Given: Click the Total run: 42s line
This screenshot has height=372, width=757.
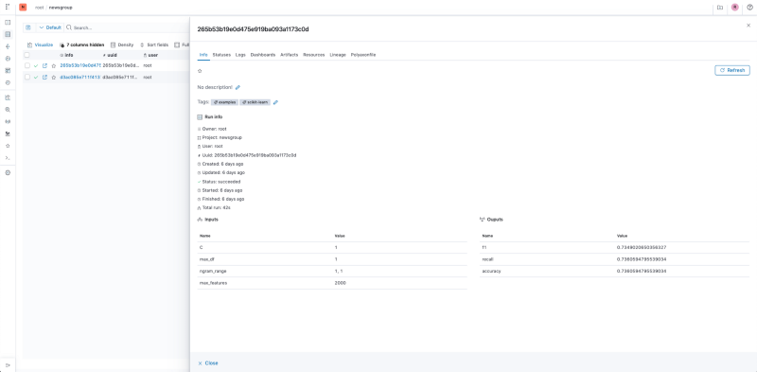Looking at the screenshot, I should click(215, 207).
